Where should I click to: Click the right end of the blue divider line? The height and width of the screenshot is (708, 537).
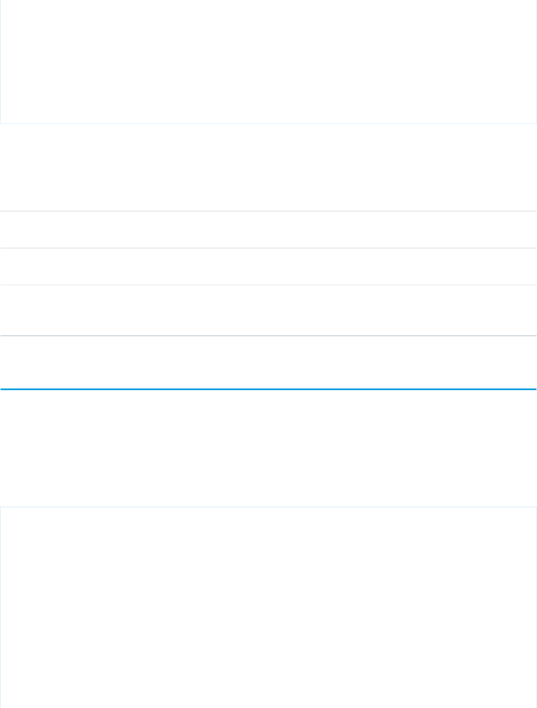tap(534, 390)
